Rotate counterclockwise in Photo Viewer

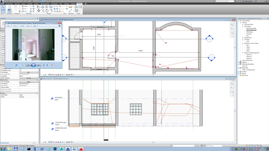(x=44, y=65)
